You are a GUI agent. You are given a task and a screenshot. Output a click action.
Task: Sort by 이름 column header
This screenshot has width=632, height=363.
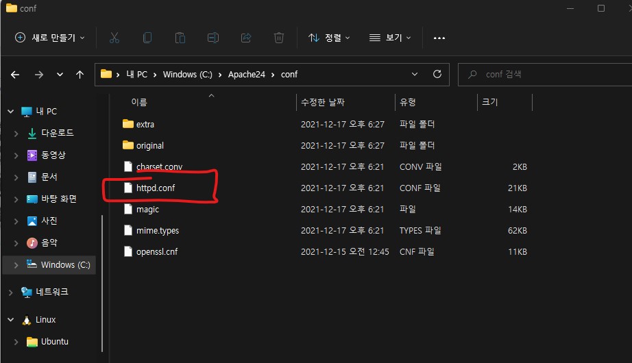139,102
